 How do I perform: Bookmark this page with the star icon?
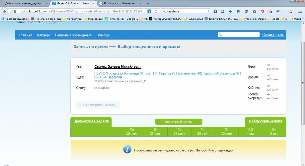(x=215, y=11)
